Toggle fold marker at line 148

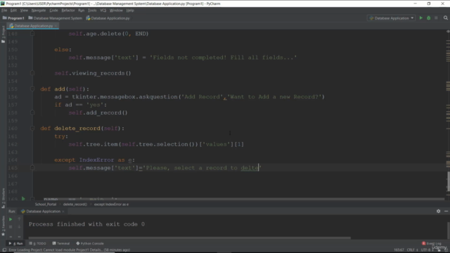[32, 34]
